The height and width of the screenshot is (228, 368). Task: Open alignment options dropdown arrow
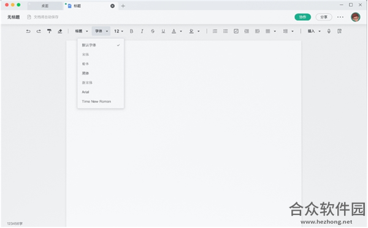[275, 31]
